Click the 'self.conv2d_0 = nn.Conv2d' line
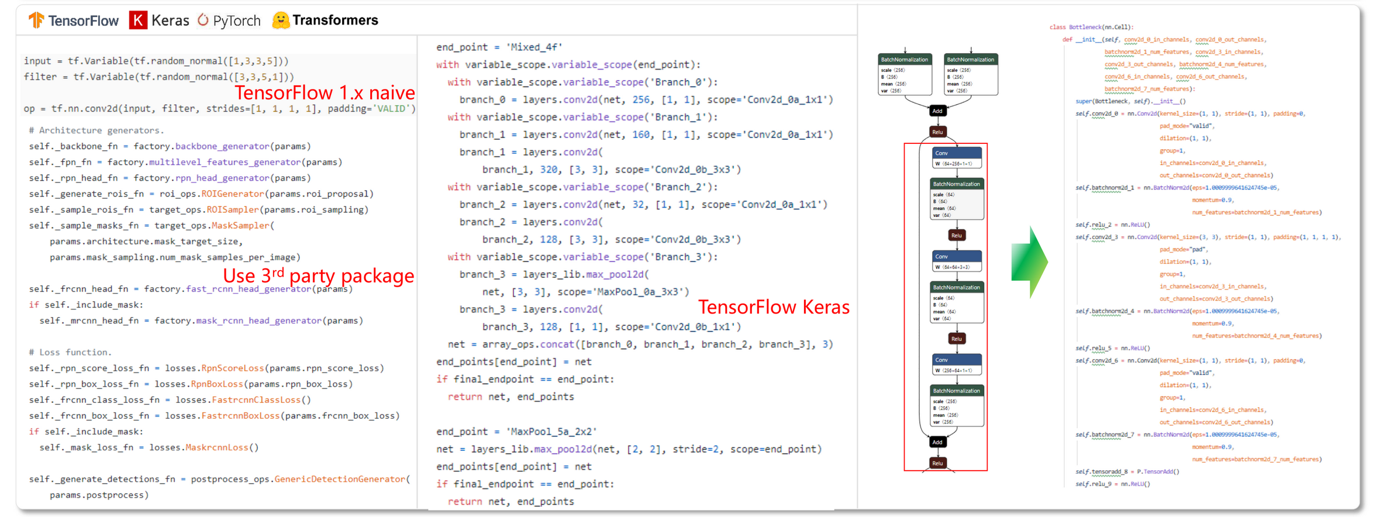Viewport: 1373px width, 517px height. coord(1190,113)
